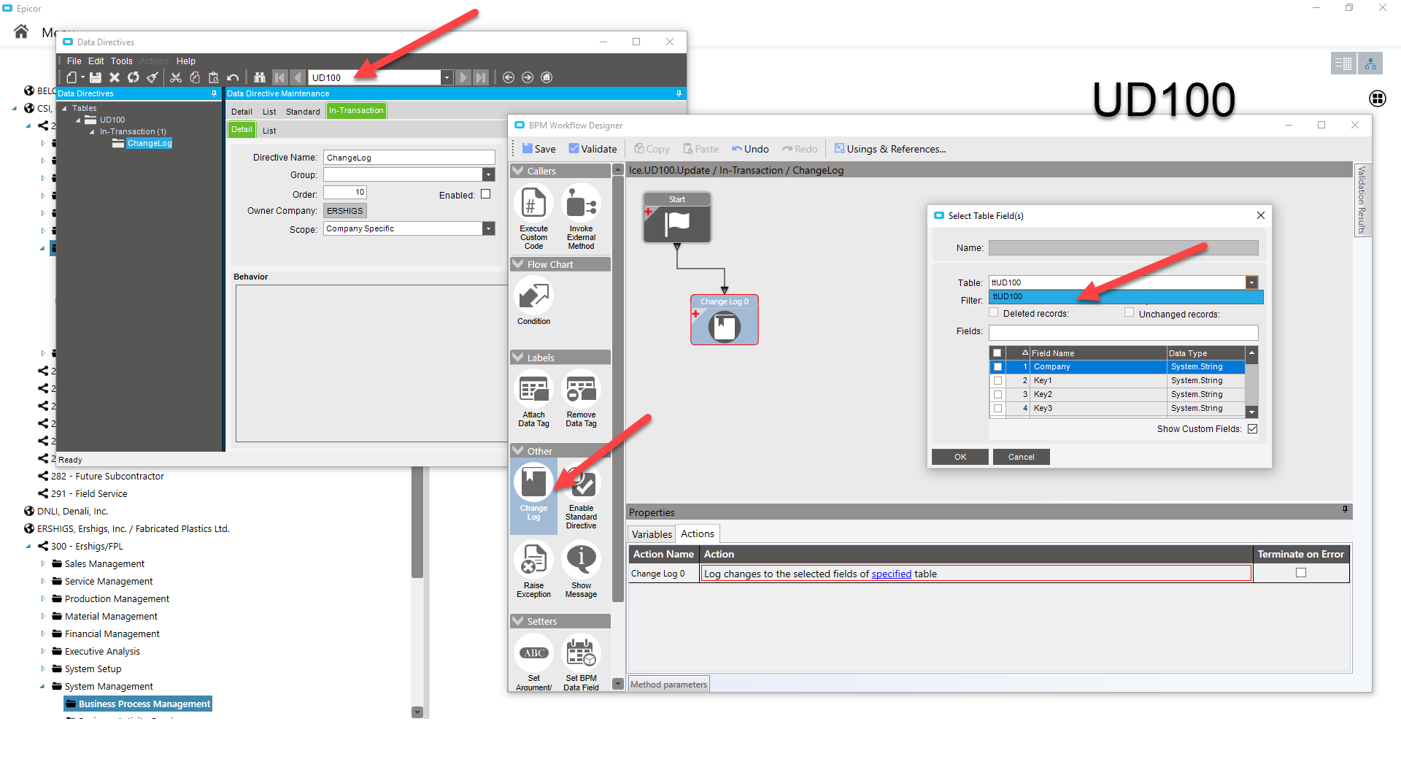Collapse the Labels section
1401x759 pixels.
(518, 358)
